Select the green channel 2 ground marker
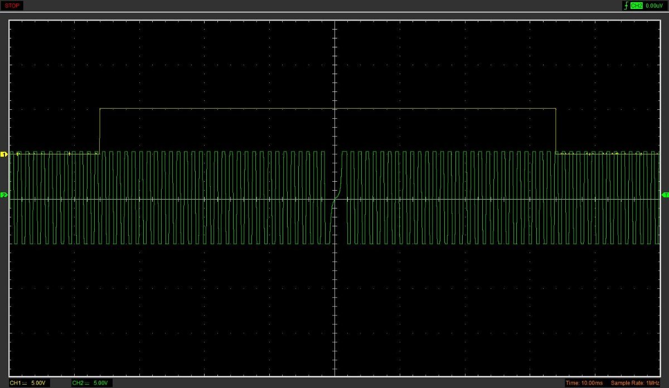Viewport: 669px width, 388px height. tap(3, 195)
